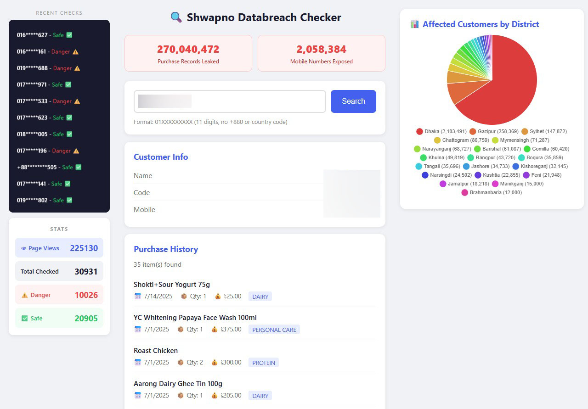This screenshot has height=409, width=588.
Task: Click the money bag icon beside ৳205.00
Action: [215, 396]
